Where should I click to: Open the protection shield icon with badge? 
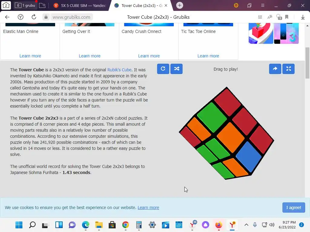coord(279,17)
